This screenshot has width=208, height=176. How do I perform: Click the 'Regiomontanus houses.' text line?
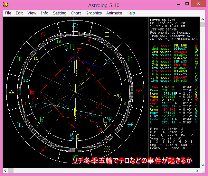click(170, 33)
